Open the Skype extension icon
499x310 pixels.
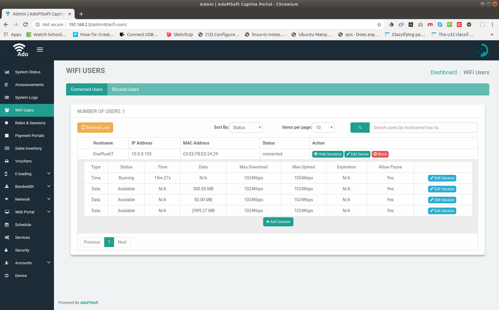[440, 25]
